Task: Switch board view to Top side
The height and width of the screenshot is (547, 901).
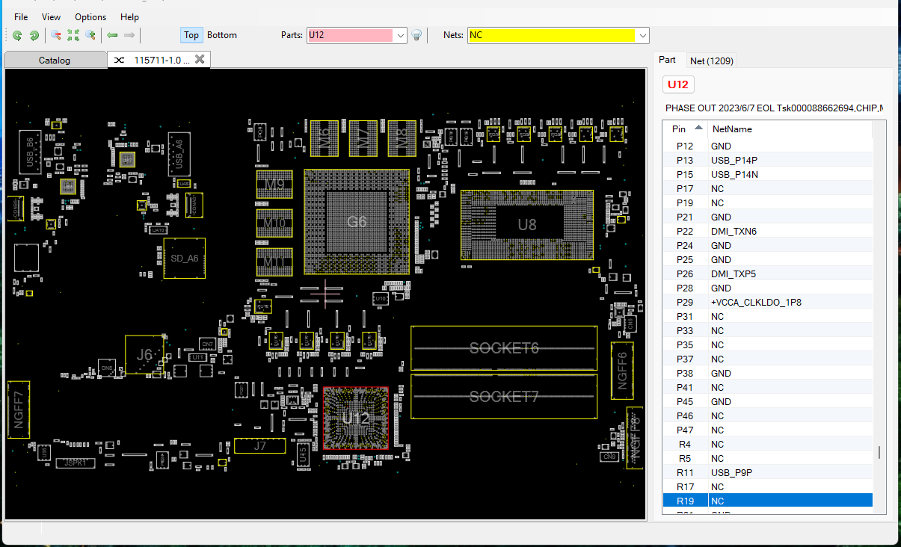Action: click(191, 35)
